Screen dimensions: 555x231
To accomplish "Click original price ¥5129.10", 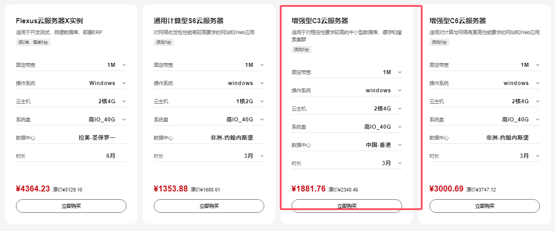I will click(x=67, y=190).
